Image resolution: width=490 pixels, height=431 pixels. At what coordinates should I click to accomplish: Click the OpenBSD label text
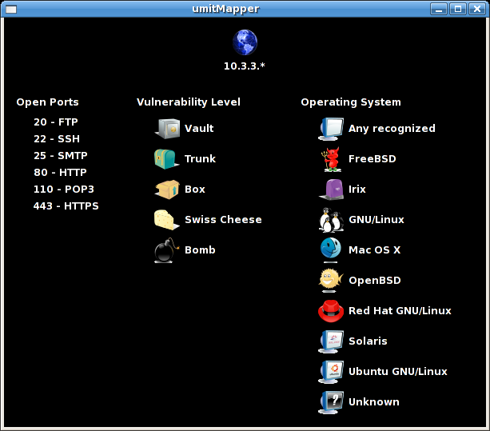point(375,281)
